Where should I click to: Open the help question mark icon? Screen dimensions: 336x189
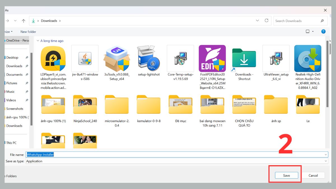tap(323, 32)
